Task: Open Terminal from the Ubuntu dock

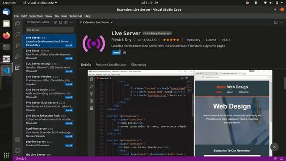Action: (6, 47)
